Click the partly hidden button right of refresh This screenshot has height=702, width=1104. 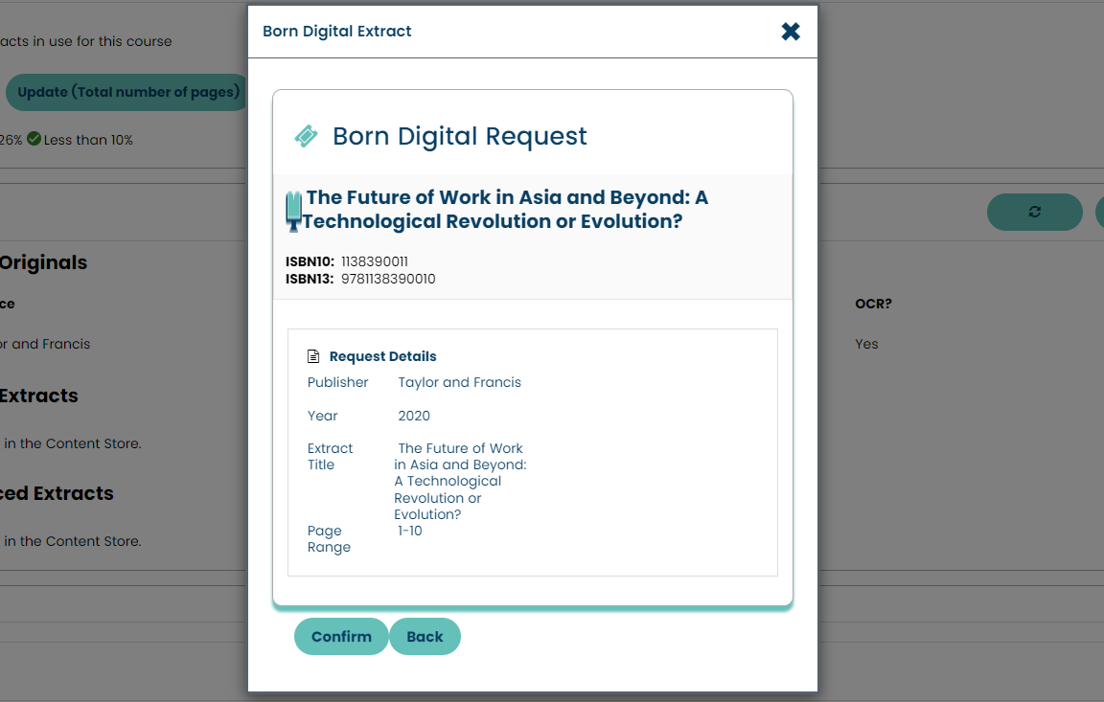tap(1098, 212)
